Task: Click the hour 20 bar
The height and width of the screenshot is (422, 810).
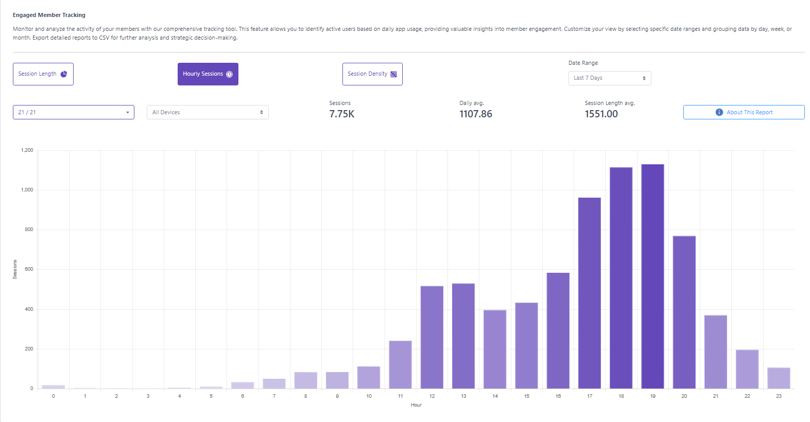Action: pyautogui.click(x=684, y=312)
